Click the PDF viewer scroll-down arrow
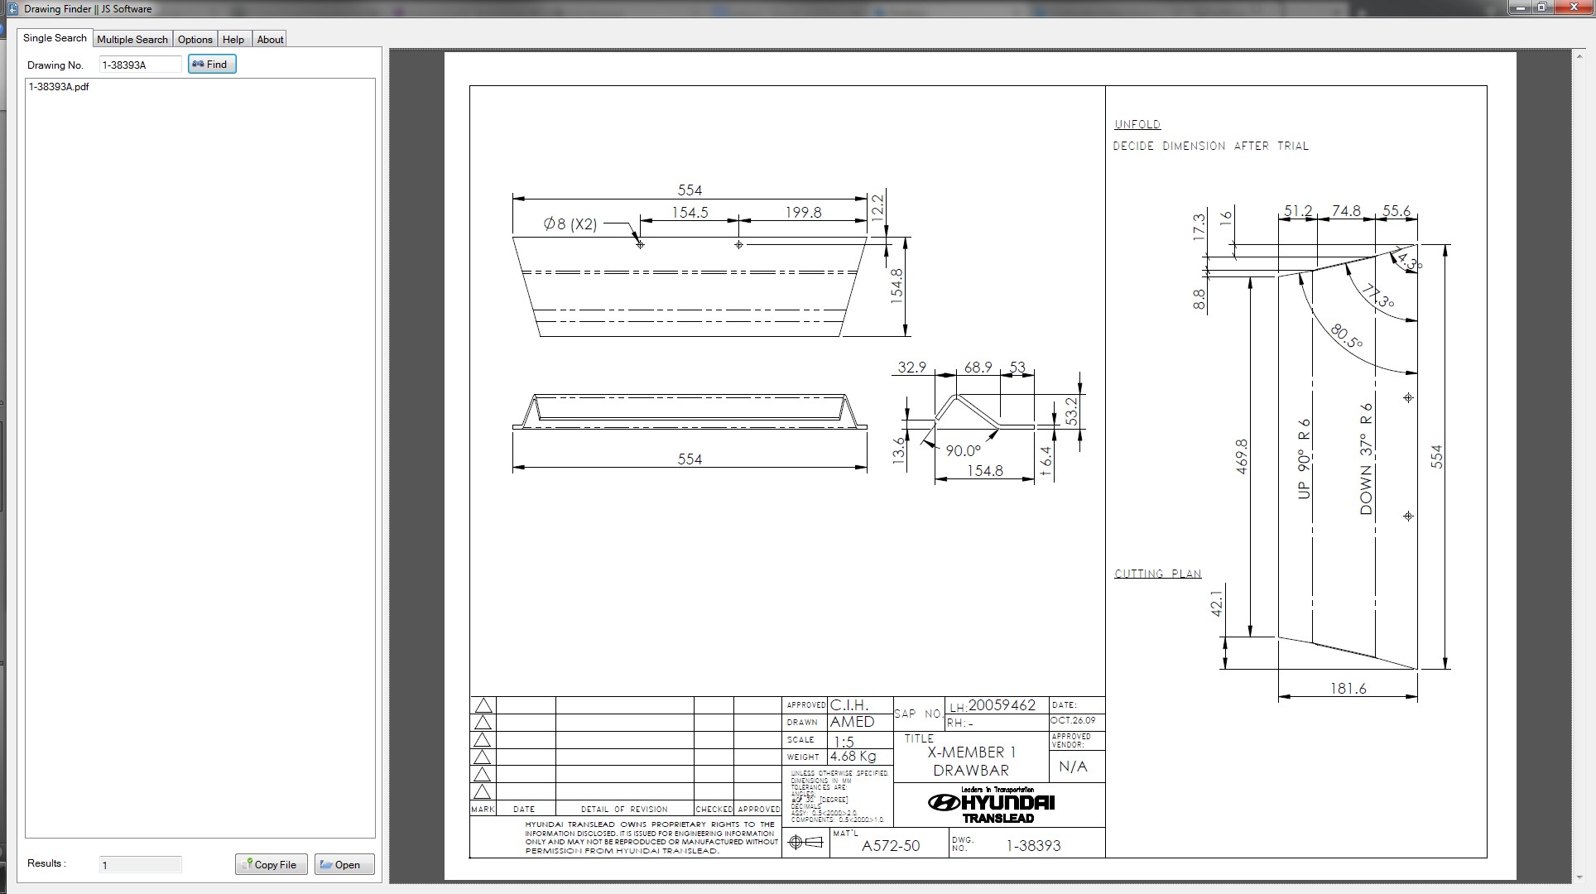 pos(1581,877)
